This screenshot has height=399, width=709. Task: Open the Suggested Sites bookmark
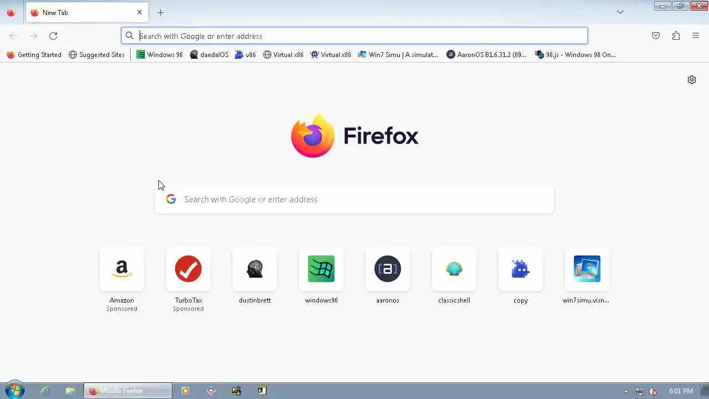pyautogui.click(x=97, y=55)
